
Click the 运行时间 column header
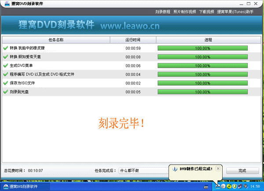133,40
